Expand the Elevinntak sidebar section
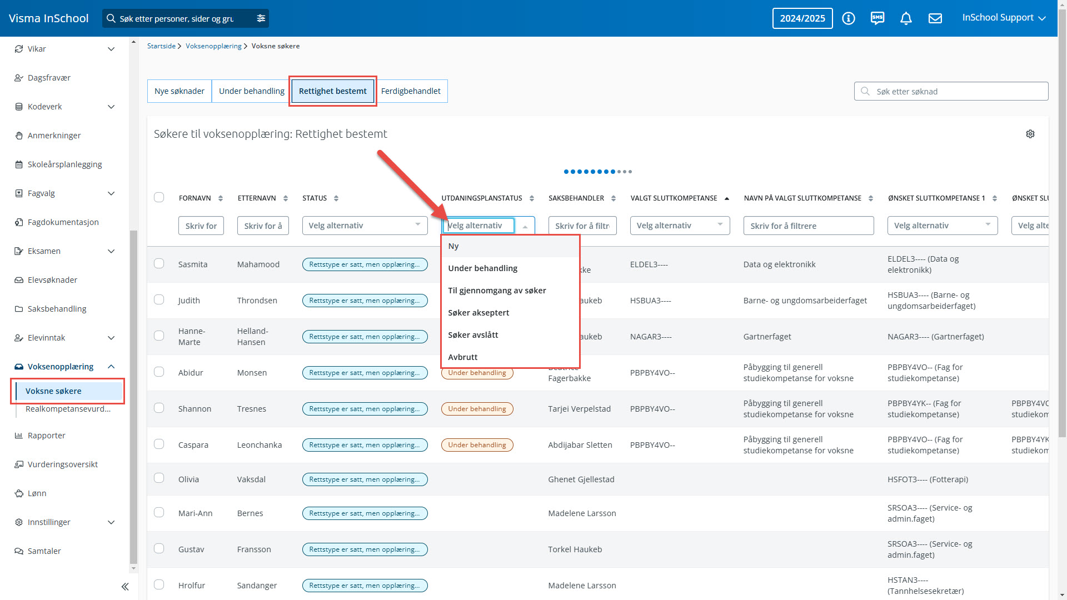Screen dimensions: 1067x600 [x=111, y=338]
